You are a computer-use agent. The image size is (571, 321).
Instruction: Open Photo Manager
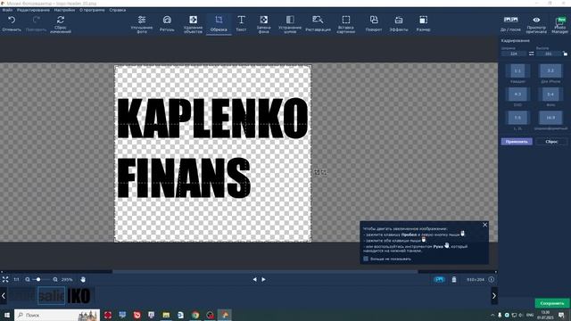(559, 24)
